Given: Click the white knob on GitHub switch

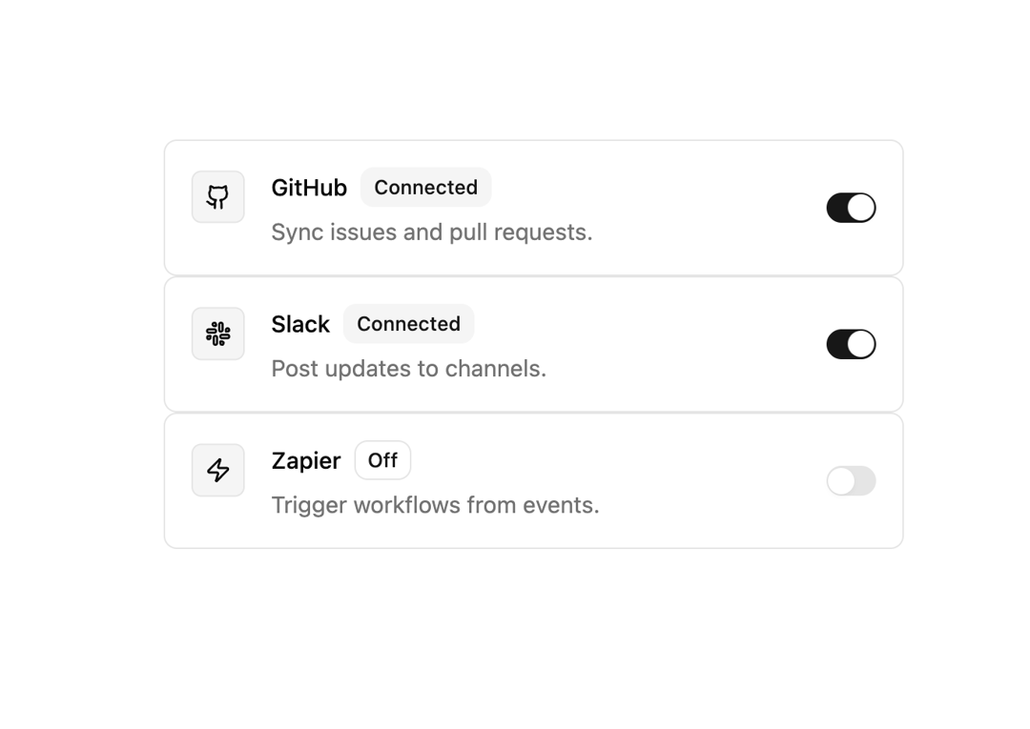Looking at the screenshot, I should point(861,208).
